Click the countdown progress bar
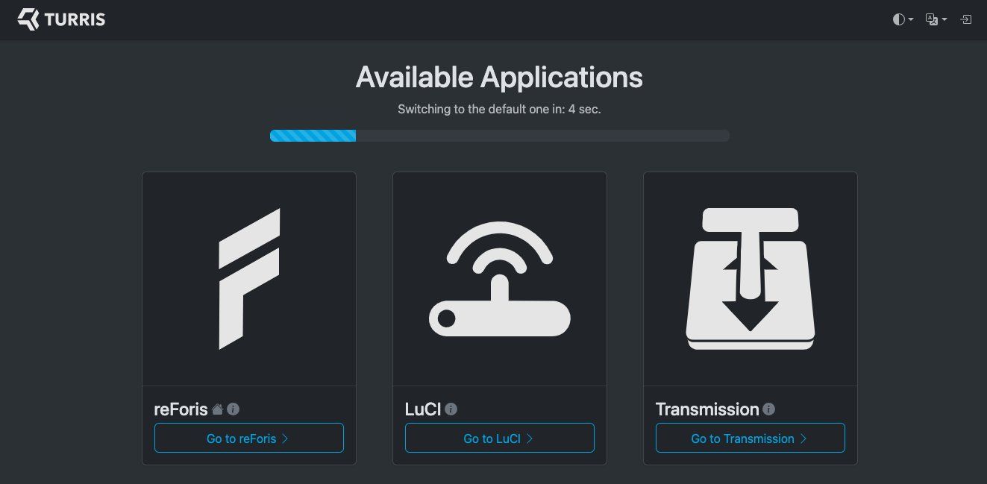987x484 pixels. [500, 136]
